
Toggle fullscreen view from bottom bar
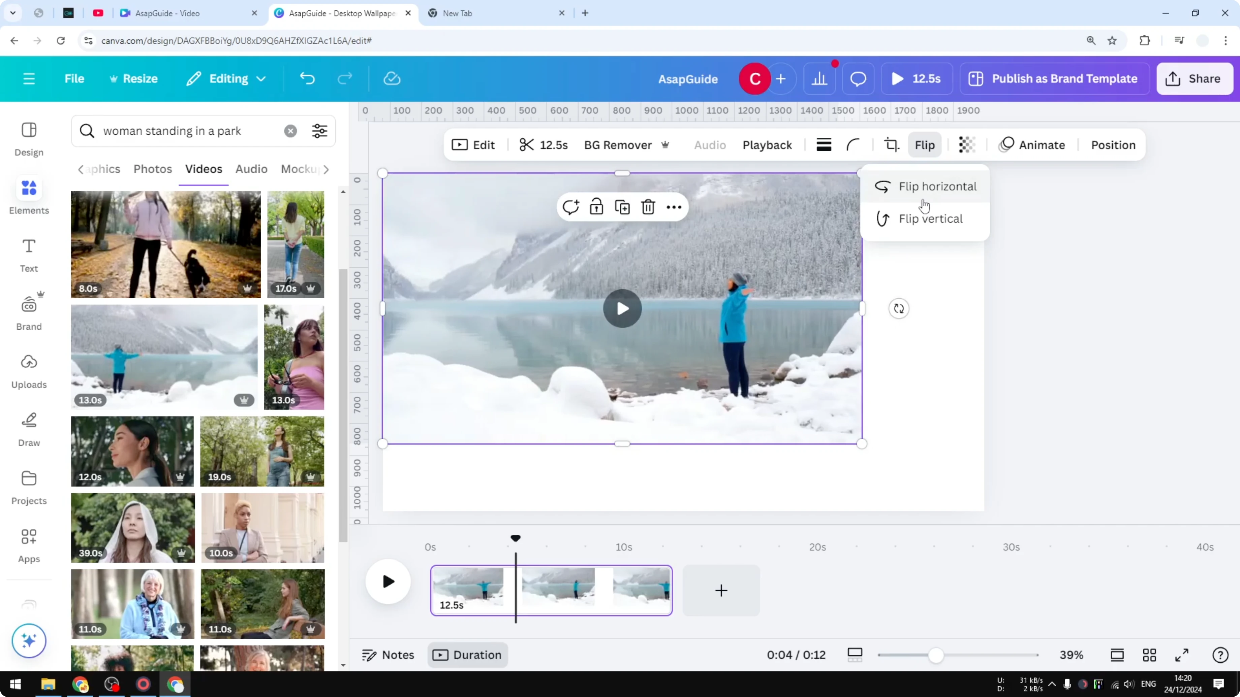[1182, 655]
